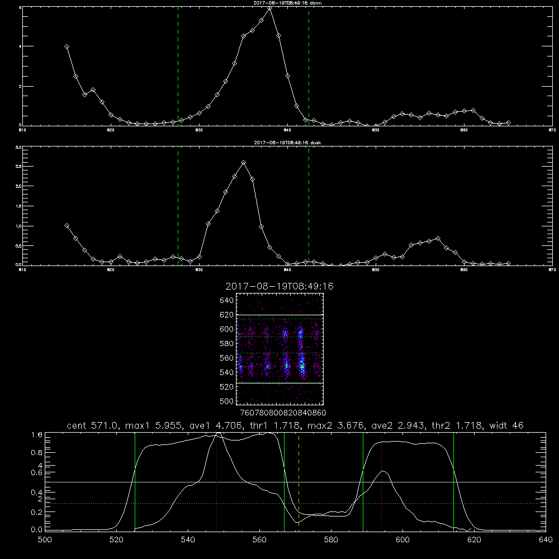The height and width of the screenshot is (559, 559).
Task: Click the "widt 46" value
Action: point(506,425)
